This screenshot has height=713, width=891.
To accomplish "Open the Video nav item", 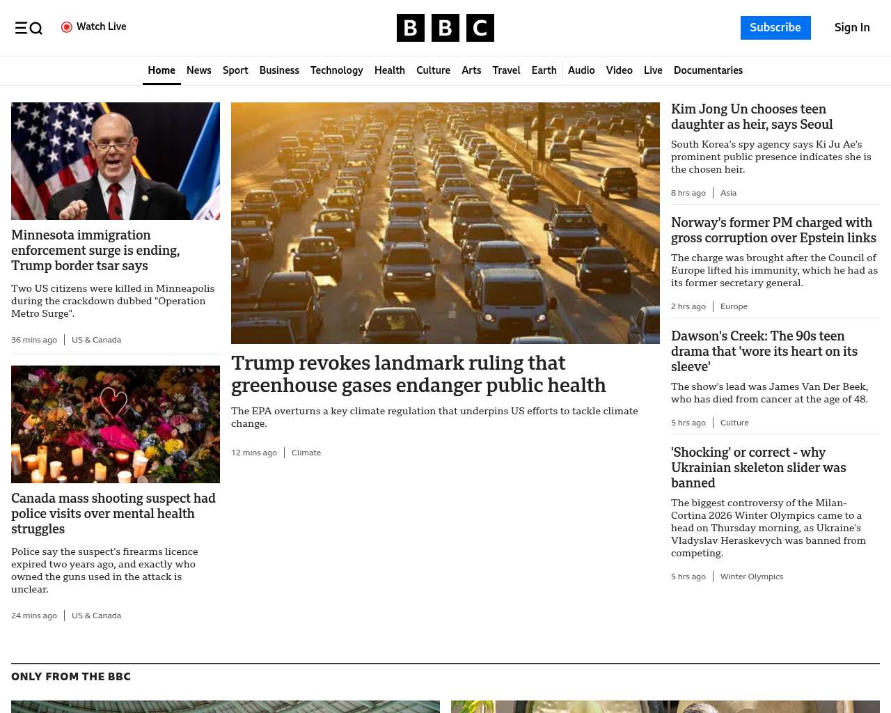I will click(620, 70).
